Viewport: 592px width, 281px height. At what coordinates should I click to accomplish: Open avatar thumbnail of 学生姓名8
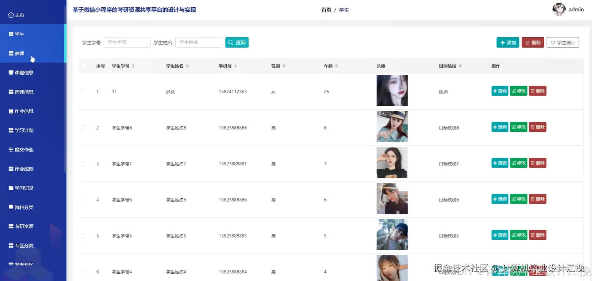tap(392, 127)
